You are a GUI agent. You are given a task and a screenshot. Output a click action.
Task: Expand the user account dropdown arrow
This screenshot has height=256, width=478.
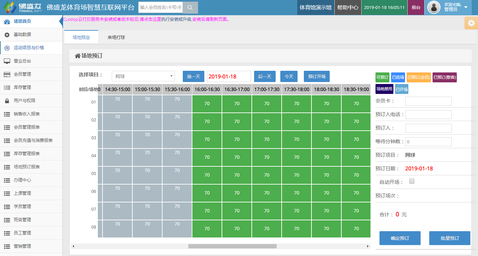pos(466,7)
